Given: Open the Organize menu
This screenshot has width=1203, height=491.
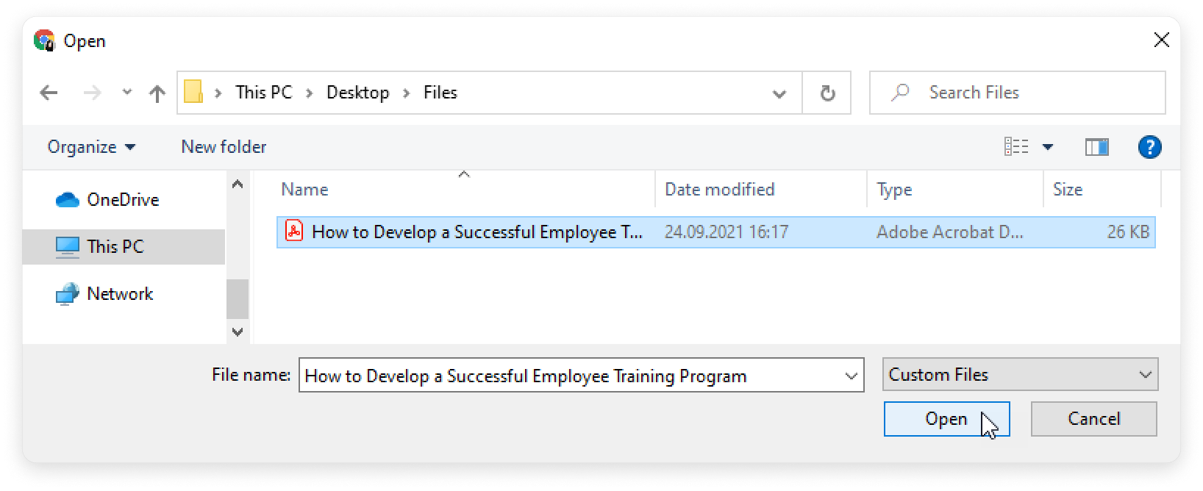Looking at the screenshot, I should point(91,147).
